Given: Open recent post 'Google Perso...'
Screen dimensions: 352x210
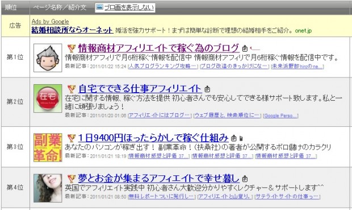Looking at the screenshot, I should coord(281,116).
